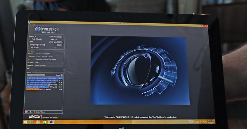Select the top ranking entry in the list
This screenshot has height=129, width=247.
[44, 78]
